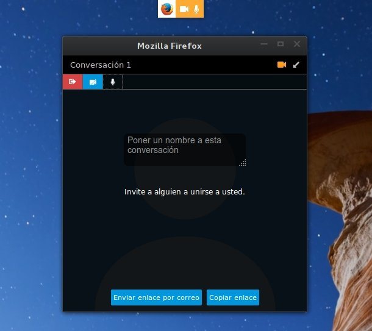Close the Mozilla Firefox window
The height and width of the screenshot is (331, 372).
click(x=297, y=44)
